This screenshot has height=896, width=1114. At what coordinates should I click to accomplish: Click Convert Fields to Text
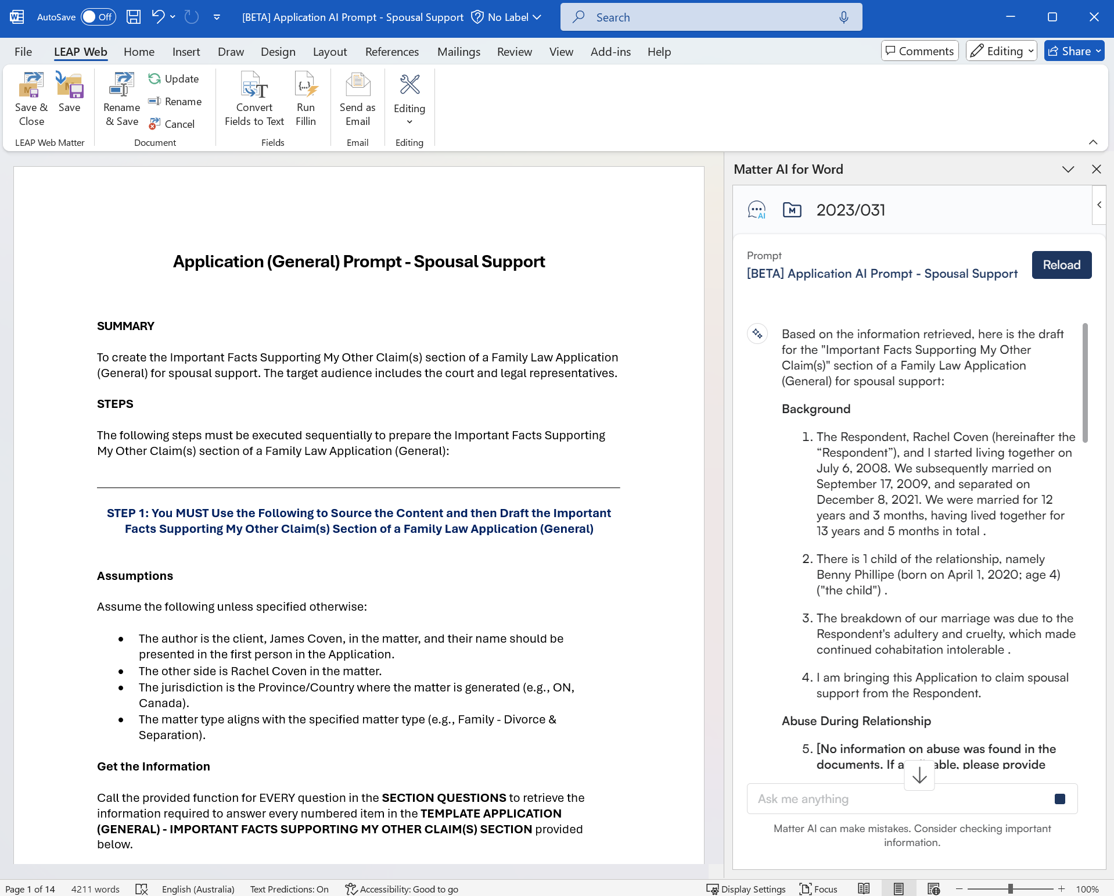[x=254, y=98]
